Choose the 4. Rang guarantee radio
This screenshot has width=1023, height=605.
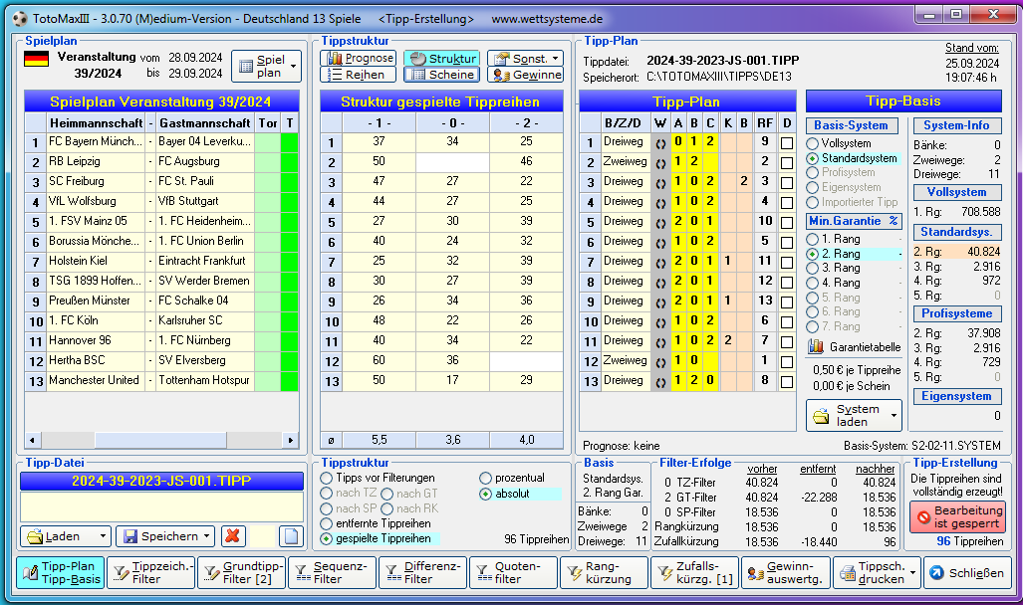[x=812, y=283]
